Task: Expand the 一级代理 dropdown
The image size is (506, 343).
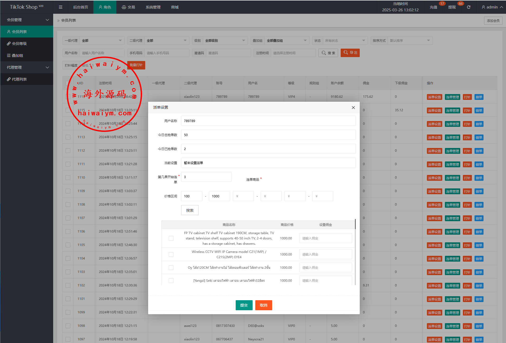Action: coord(102,40)
